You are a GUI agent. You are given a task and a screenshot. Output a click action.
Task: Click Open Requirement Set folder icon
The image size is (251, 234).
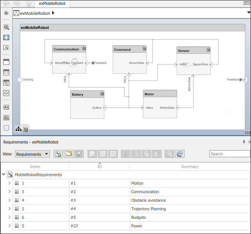tap(68, 154)
